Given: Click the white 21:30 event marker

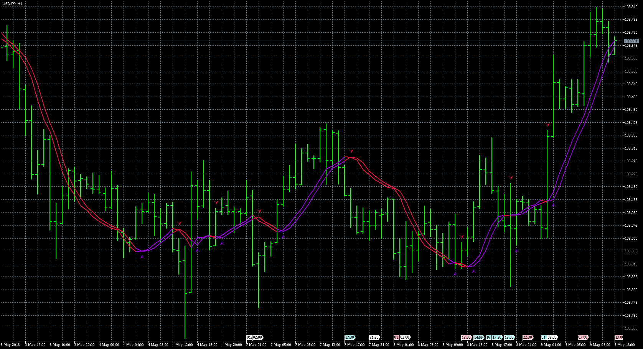Looking at the screenshot, I should point(374,337).
